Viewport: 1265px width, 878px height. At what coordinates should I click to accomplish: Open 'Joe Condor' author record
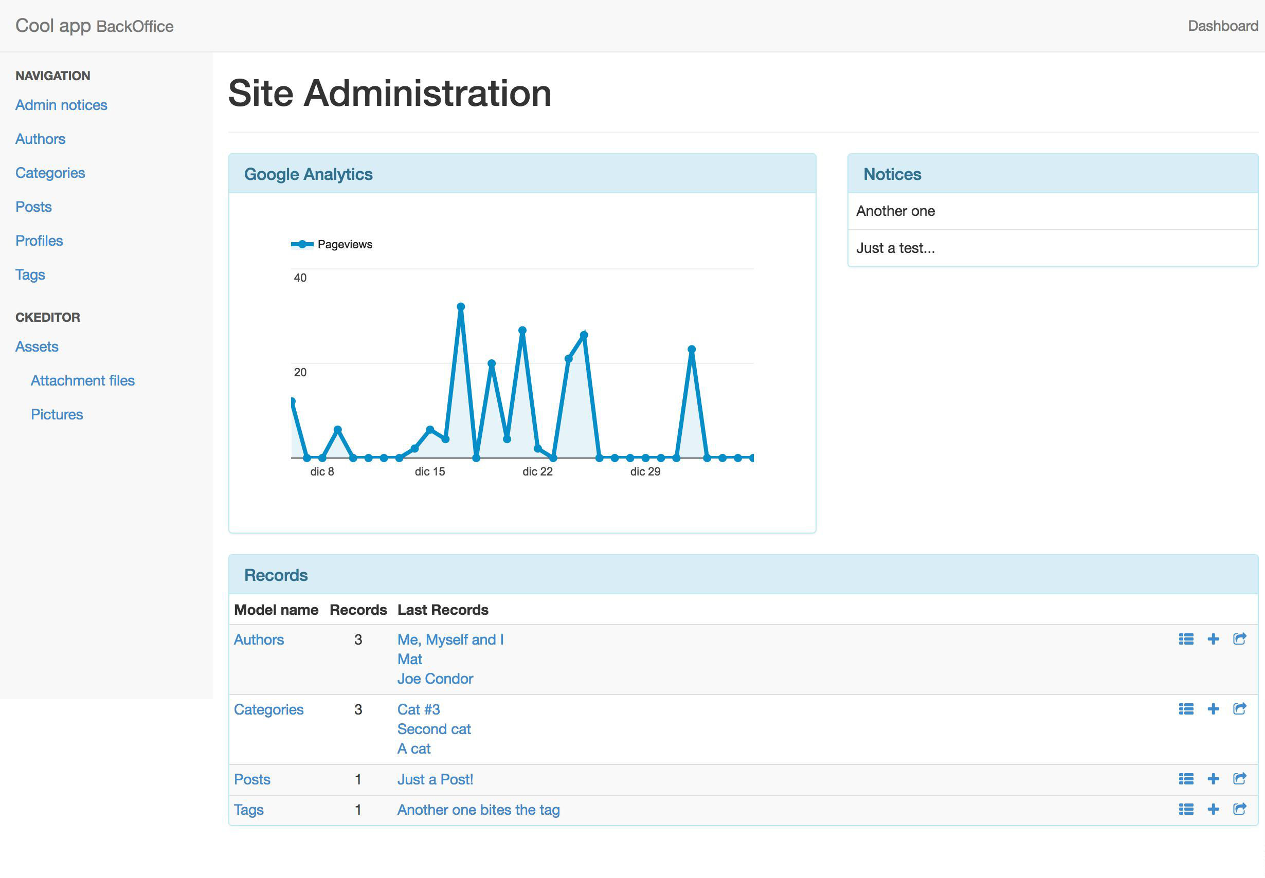pos(435,679)
